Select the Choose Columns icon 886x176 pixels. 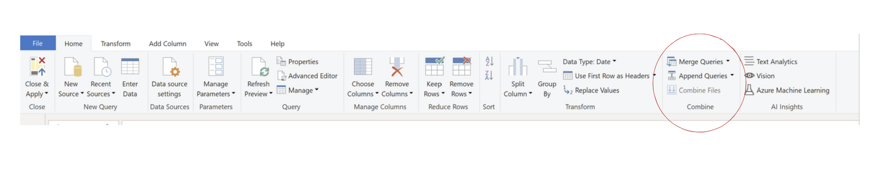click(x=363, y=67)
